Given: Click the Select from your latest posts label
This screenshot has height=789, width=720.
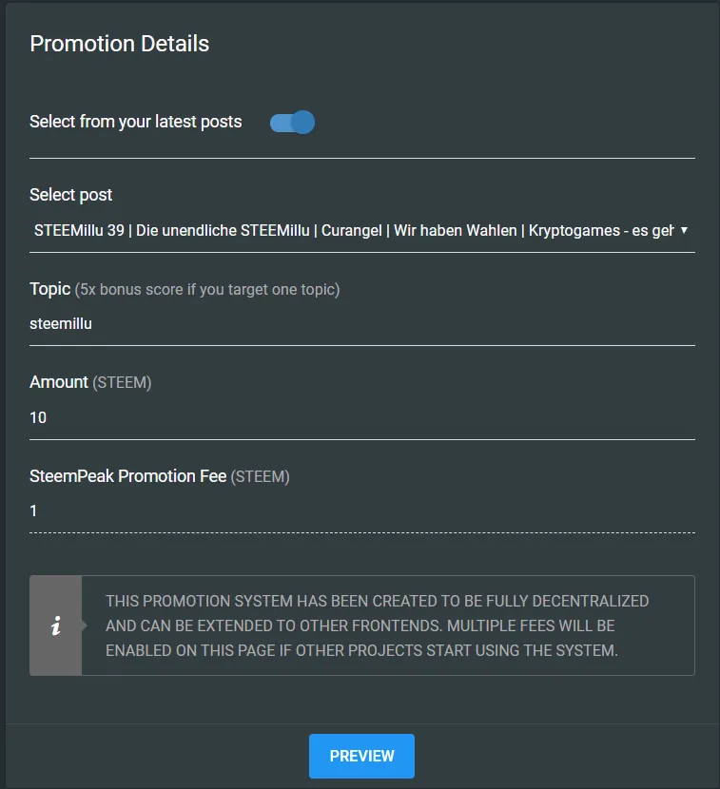Looking at the screenshot, I should point(135,122).
